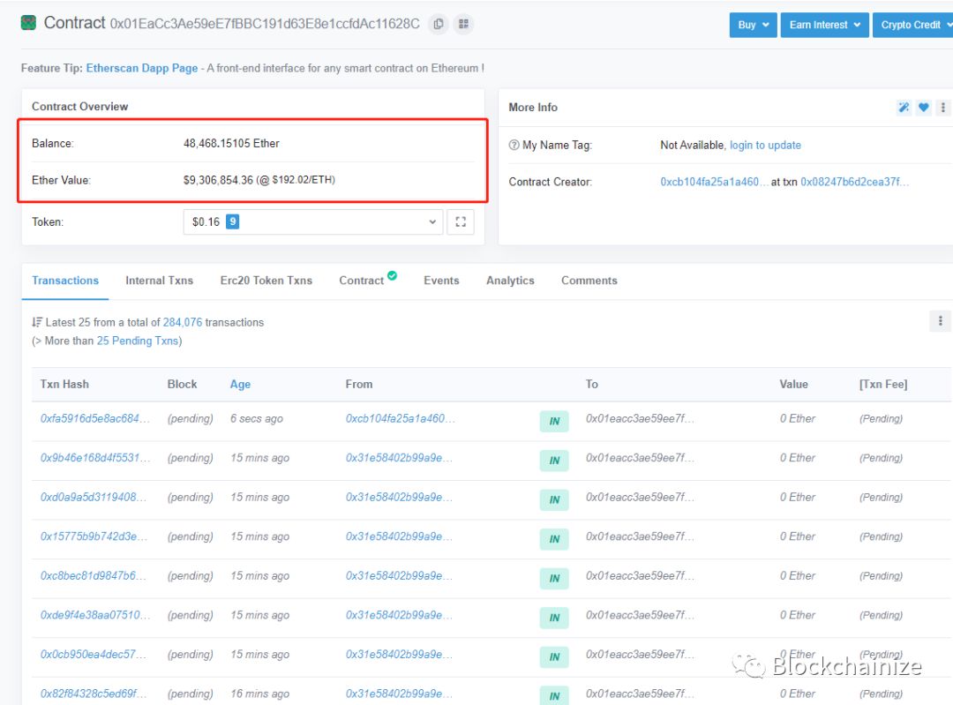Switch to the Comments tab

point(589,281)
